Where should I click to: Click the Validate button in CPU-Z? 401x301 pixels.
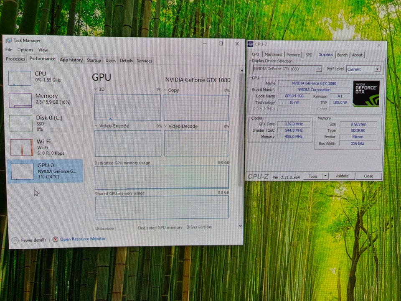point(342,176)
